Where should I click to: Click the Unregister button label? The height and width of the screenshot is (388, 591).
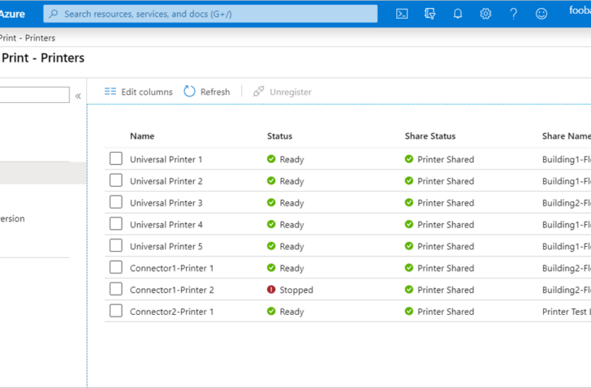click(291, 92)
